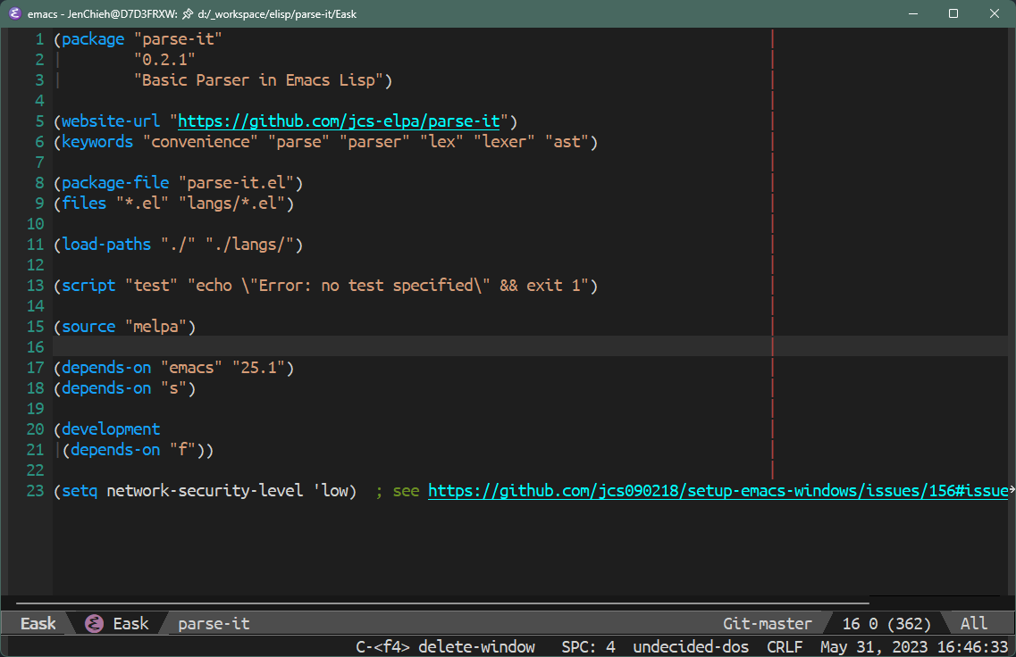The height and width of the screenshot is (657, 1016).
Task: Click the line and column position indicator
Action: point(886,623)
